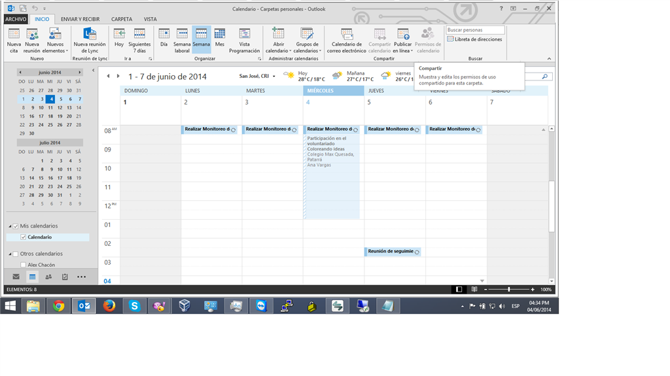Switch to Día calendar view
The width and height of the screenshot is (670, 376).
click(x=164, y=38)
